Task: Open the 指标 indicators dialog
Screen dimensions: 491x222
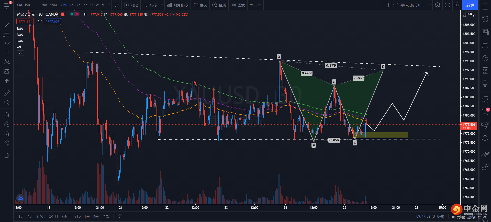Action: click(150, 5)
